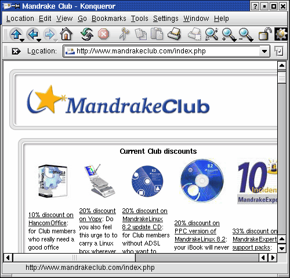Screen dimensions: 290x278
Task: Expand the location URL history dropdown
Action: tap(264, 51)
